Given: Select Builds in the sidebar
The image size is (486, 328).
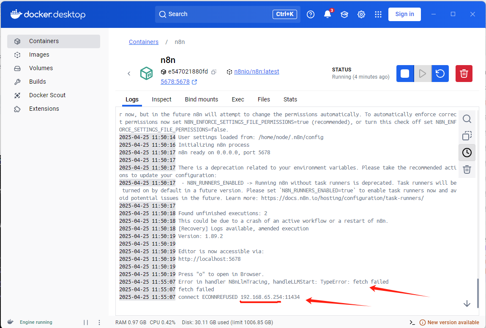Looking at the screenshot, I should click(54, 82).
